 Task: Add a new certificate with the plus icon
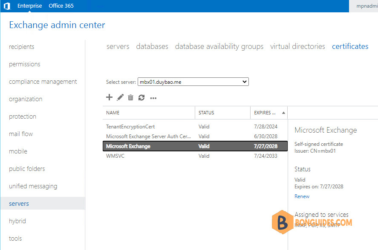point(109,97)
